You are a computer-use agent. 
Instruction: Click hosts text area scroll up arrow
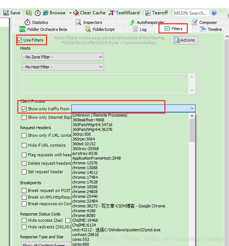[x=192, y=77]
